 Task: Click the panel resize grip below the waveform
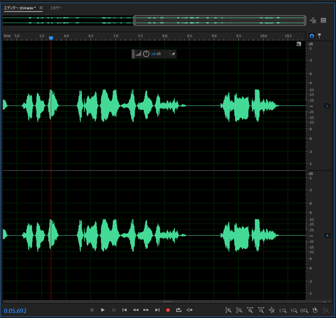point(167,302)
